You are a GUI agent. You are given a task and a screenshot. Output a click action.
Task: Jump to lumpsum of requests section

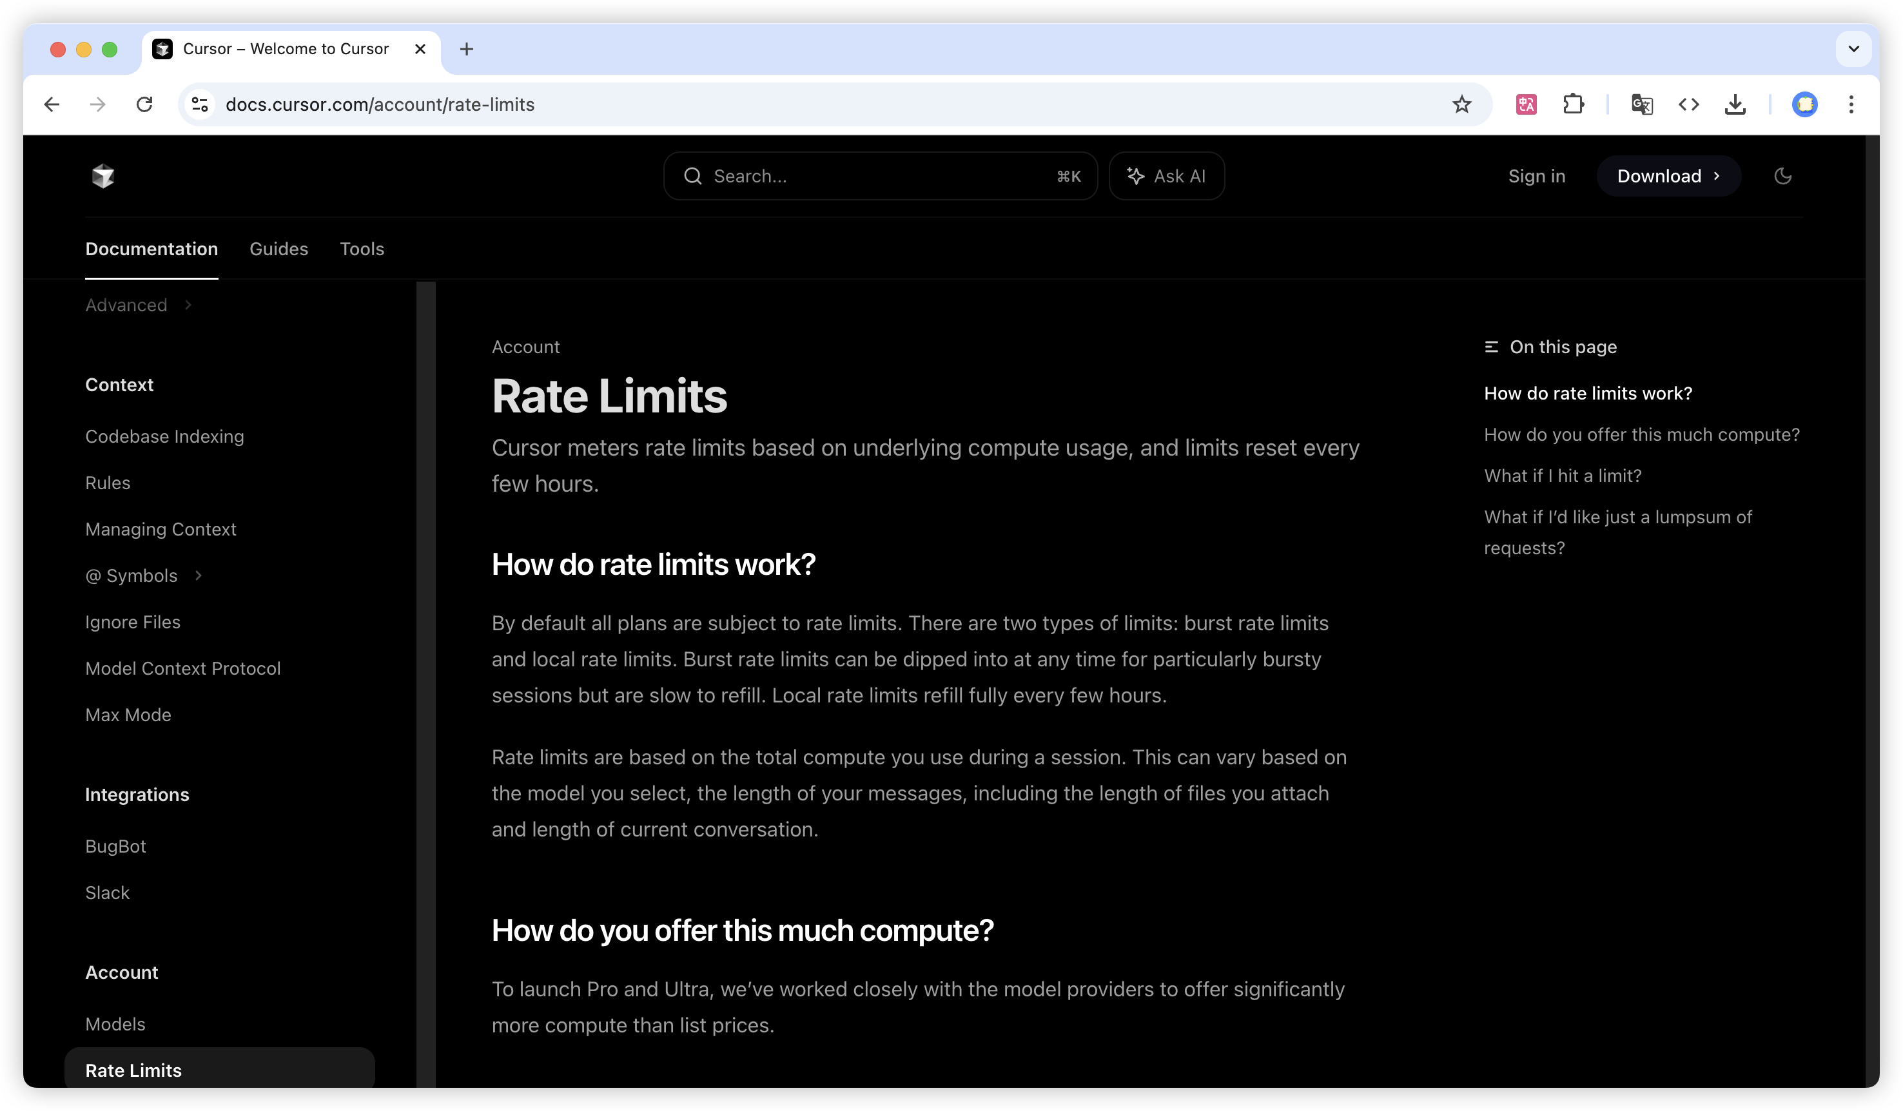tap(1617, 532)
